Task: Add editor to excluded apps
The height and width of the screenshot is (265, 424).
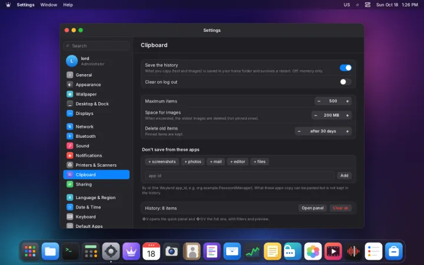Action: 238,162
